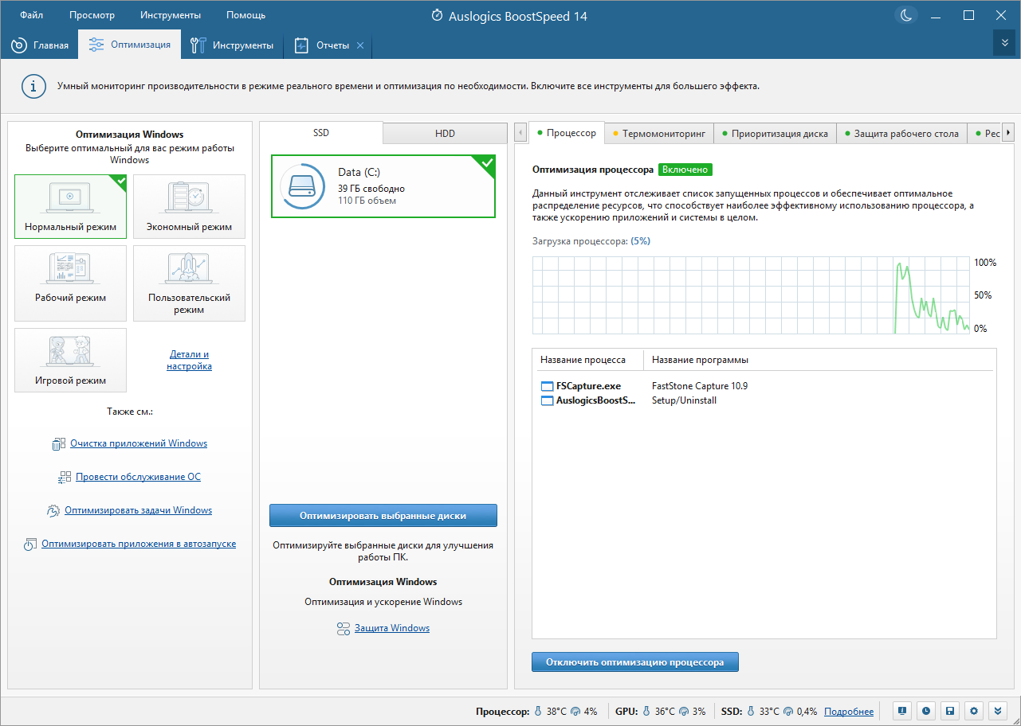Open Очистка приложений Windows link

(x=139, y=443)
